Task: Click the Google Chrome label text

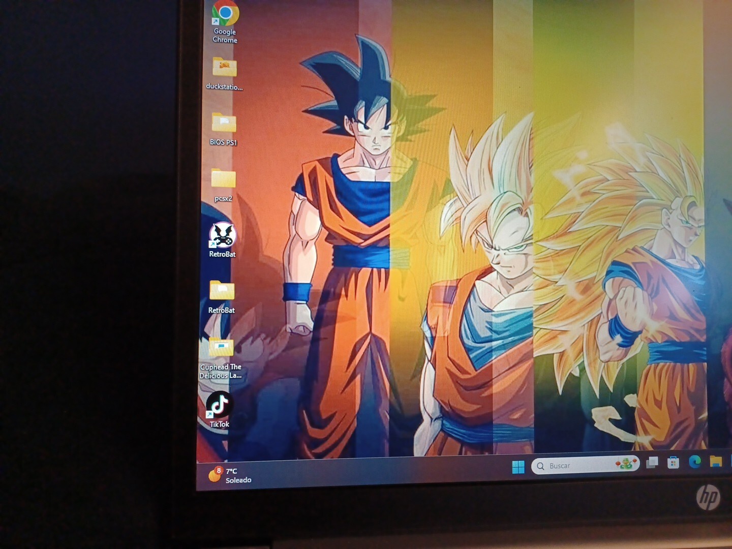Action: [225, 36]
